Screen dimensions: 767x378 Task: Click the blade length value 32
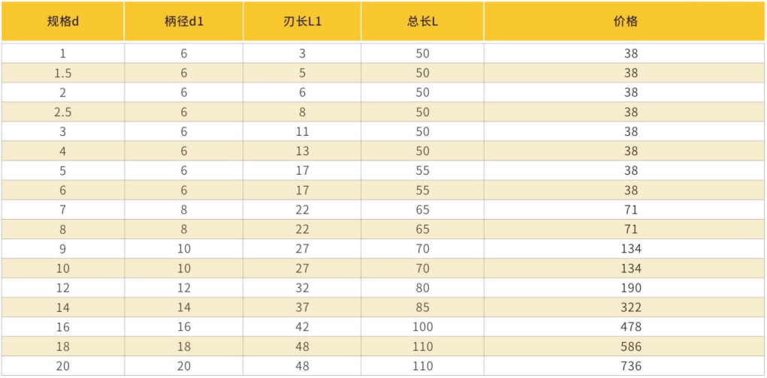pos(302,288)
